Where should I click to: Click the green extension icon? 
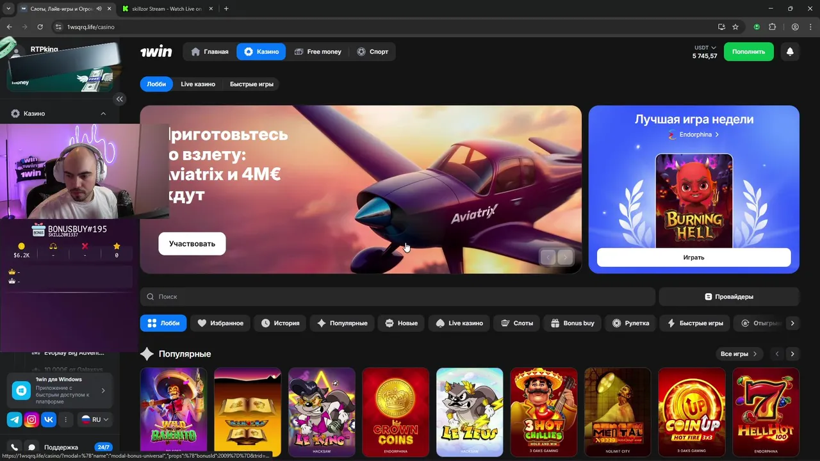pos(757,27)
